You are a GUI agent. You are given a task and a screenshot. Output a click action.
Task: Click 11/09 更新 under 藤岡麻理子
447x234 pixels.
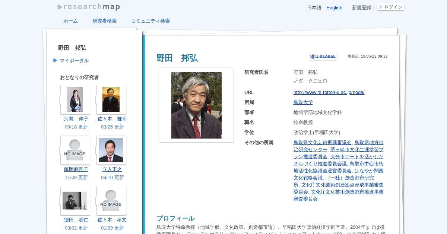point(76,178)
